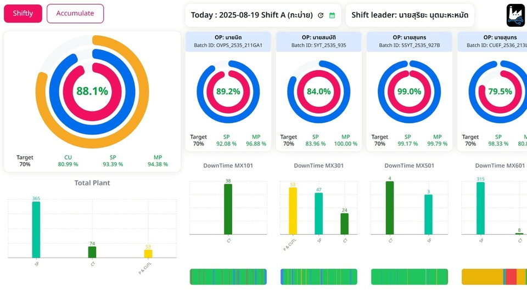Click the SP 365 bar in Total Plant
The image size is (527, 296).
point(36,229)
